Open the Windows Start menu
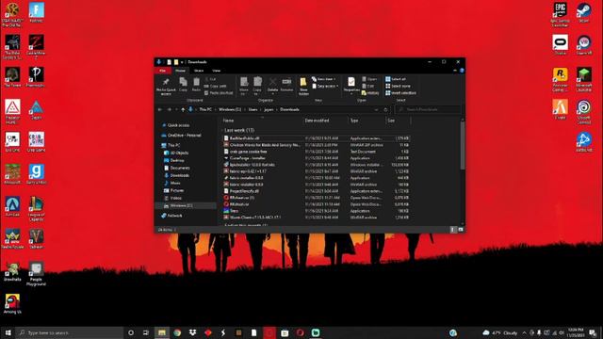Screen dimensions: 603x339 tap(8, 332)
